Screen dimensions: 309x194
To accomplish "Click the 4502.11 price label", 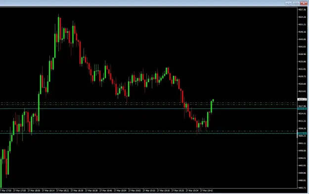I will pyautogui.click(x=302, y=144).
